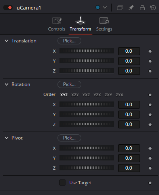
Task: Add keyframe for Translation Z
Action: 150,71
